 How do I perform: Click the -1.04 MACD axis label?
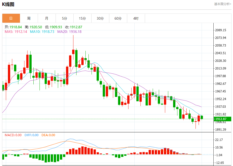pyautogui.click(x=218, y=155)
